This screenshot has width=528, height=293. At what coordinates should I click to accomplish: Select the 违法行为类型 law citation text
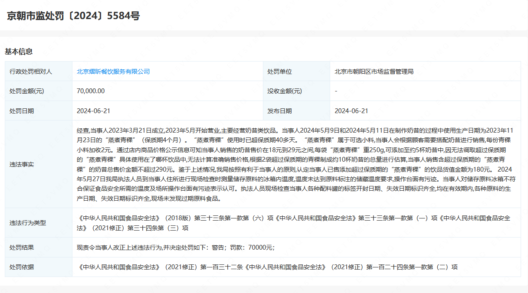pos(294,223)
